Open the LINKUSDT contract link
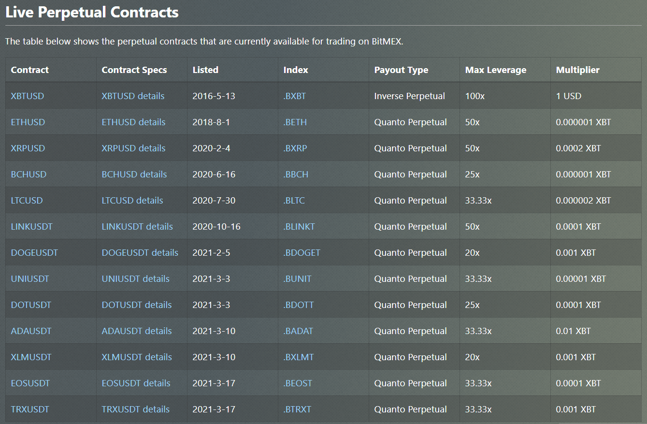This screenshot has width=647, height=424. point(31,226)
